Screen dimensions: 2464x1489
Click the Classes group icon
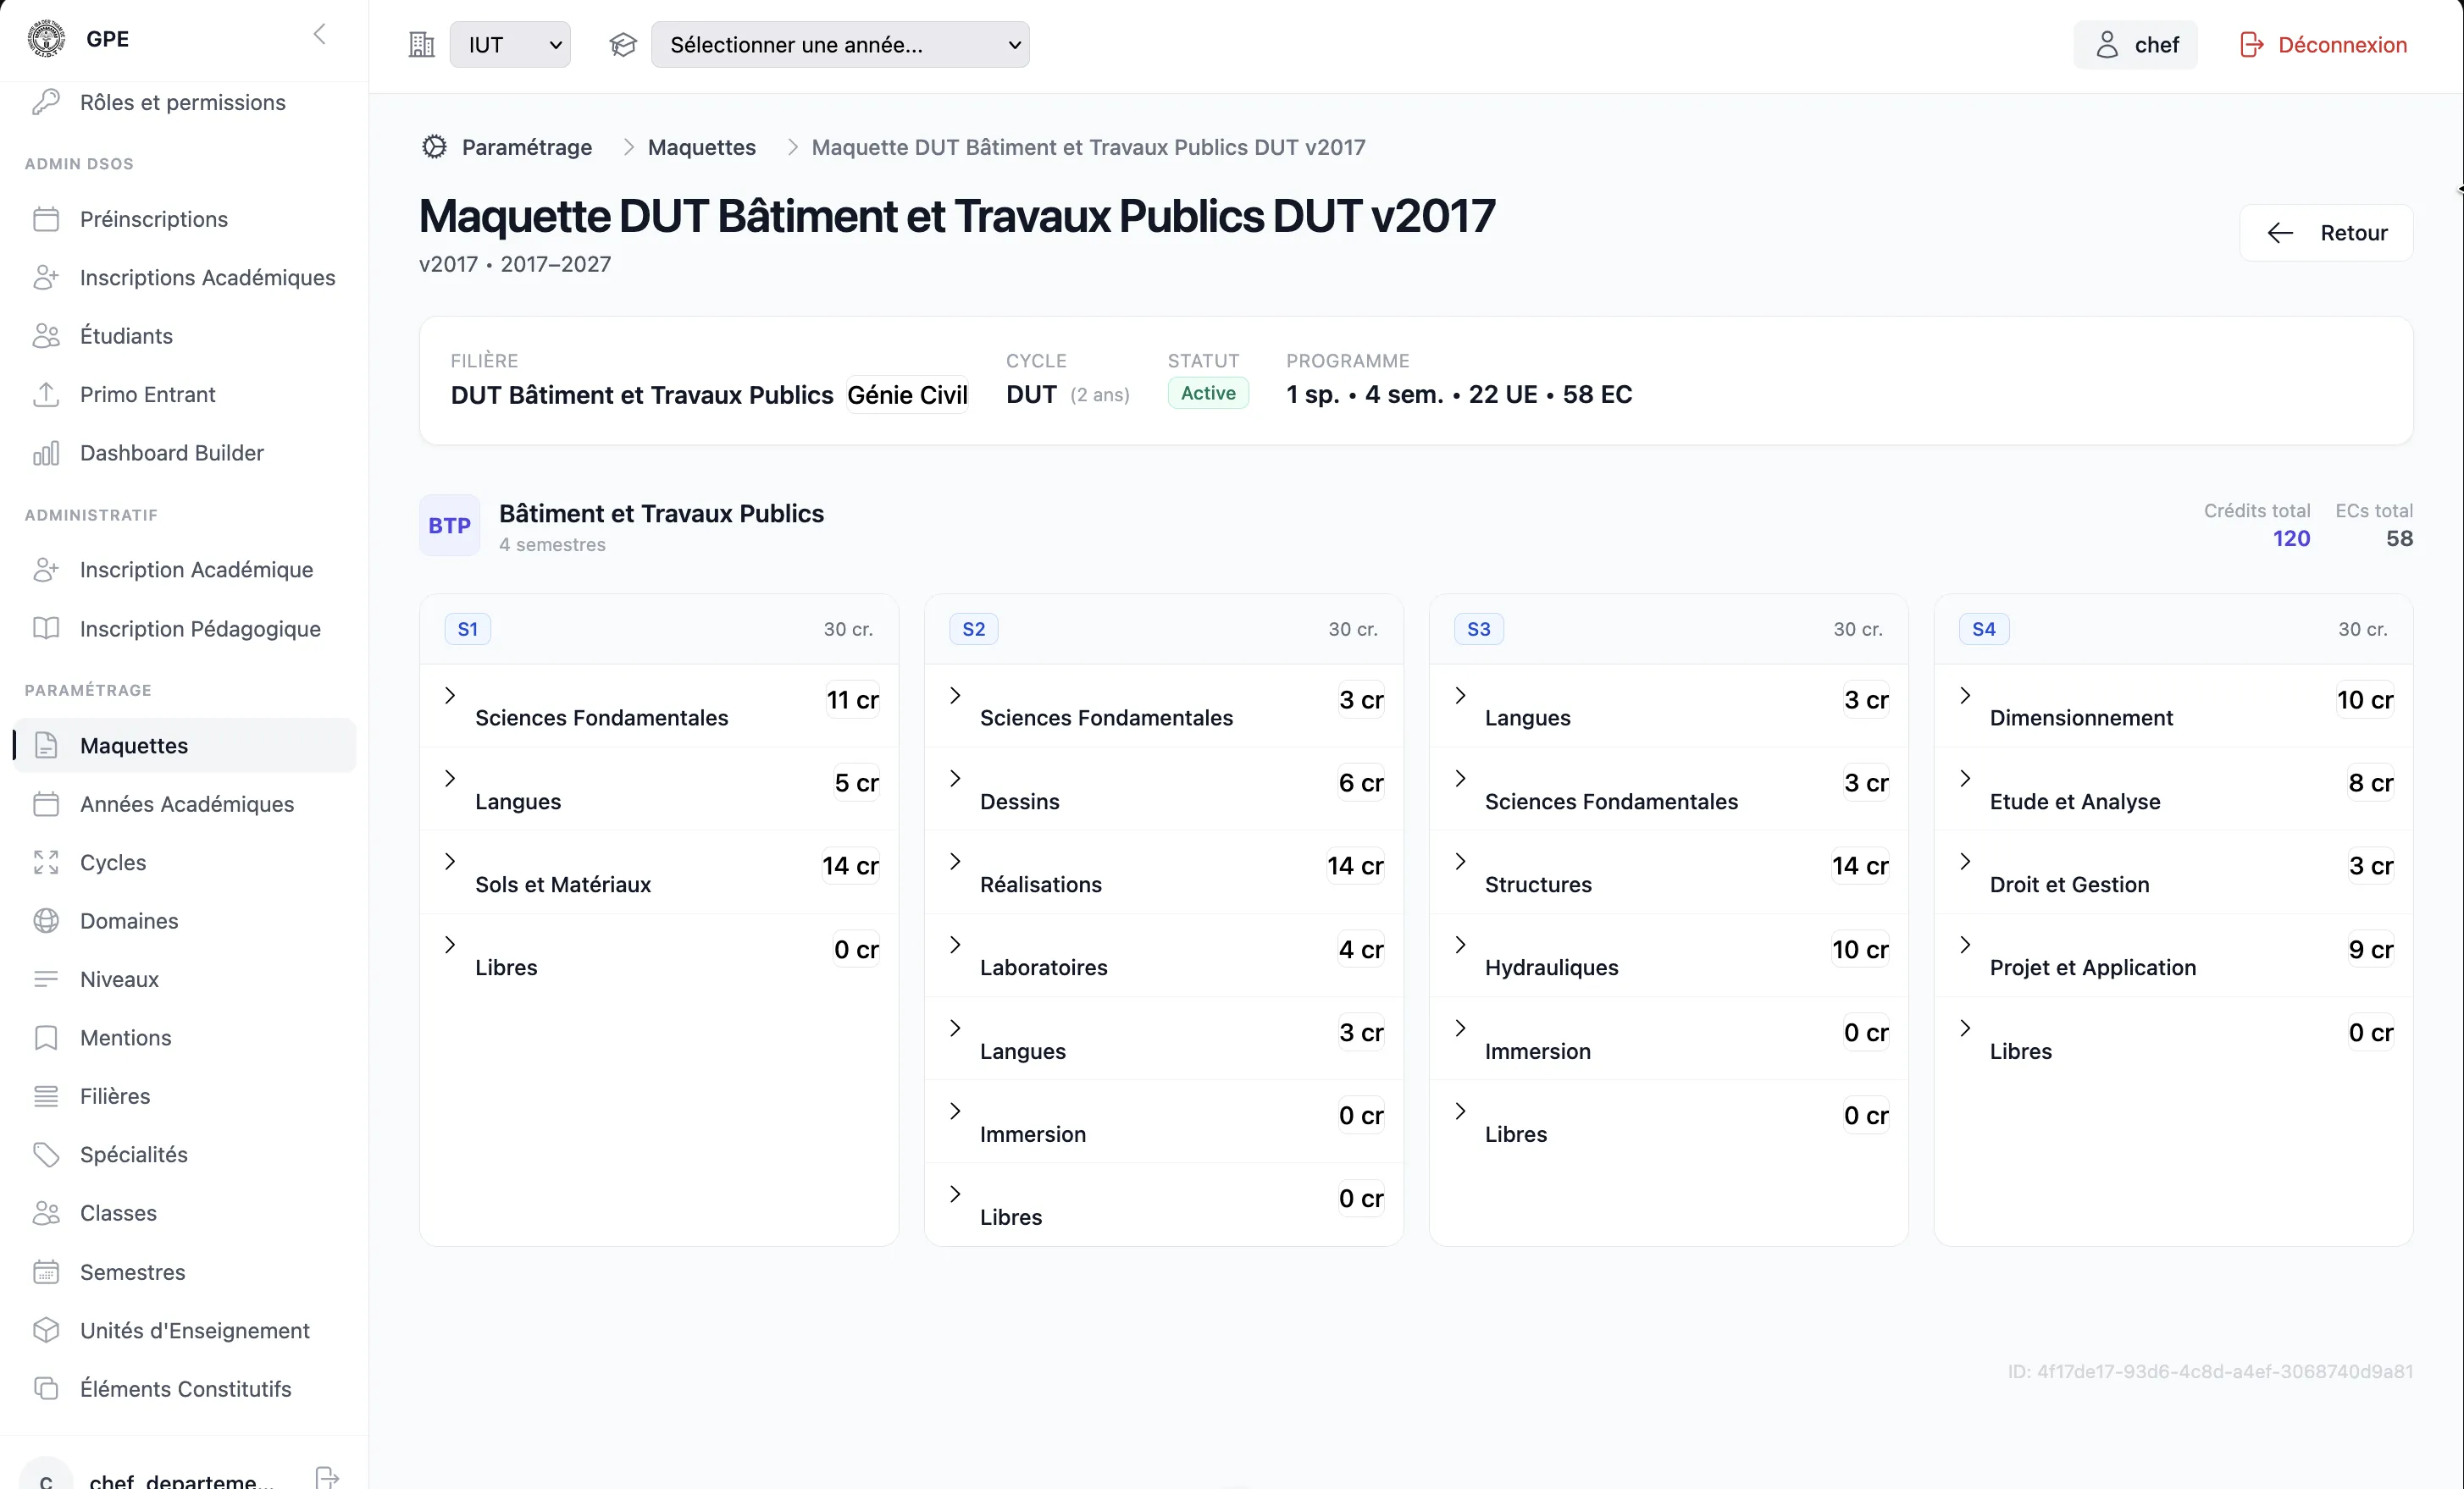pos(46,1213)
